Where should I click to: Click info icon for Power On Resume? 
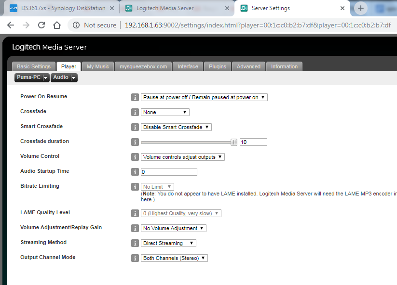[135, 97]
